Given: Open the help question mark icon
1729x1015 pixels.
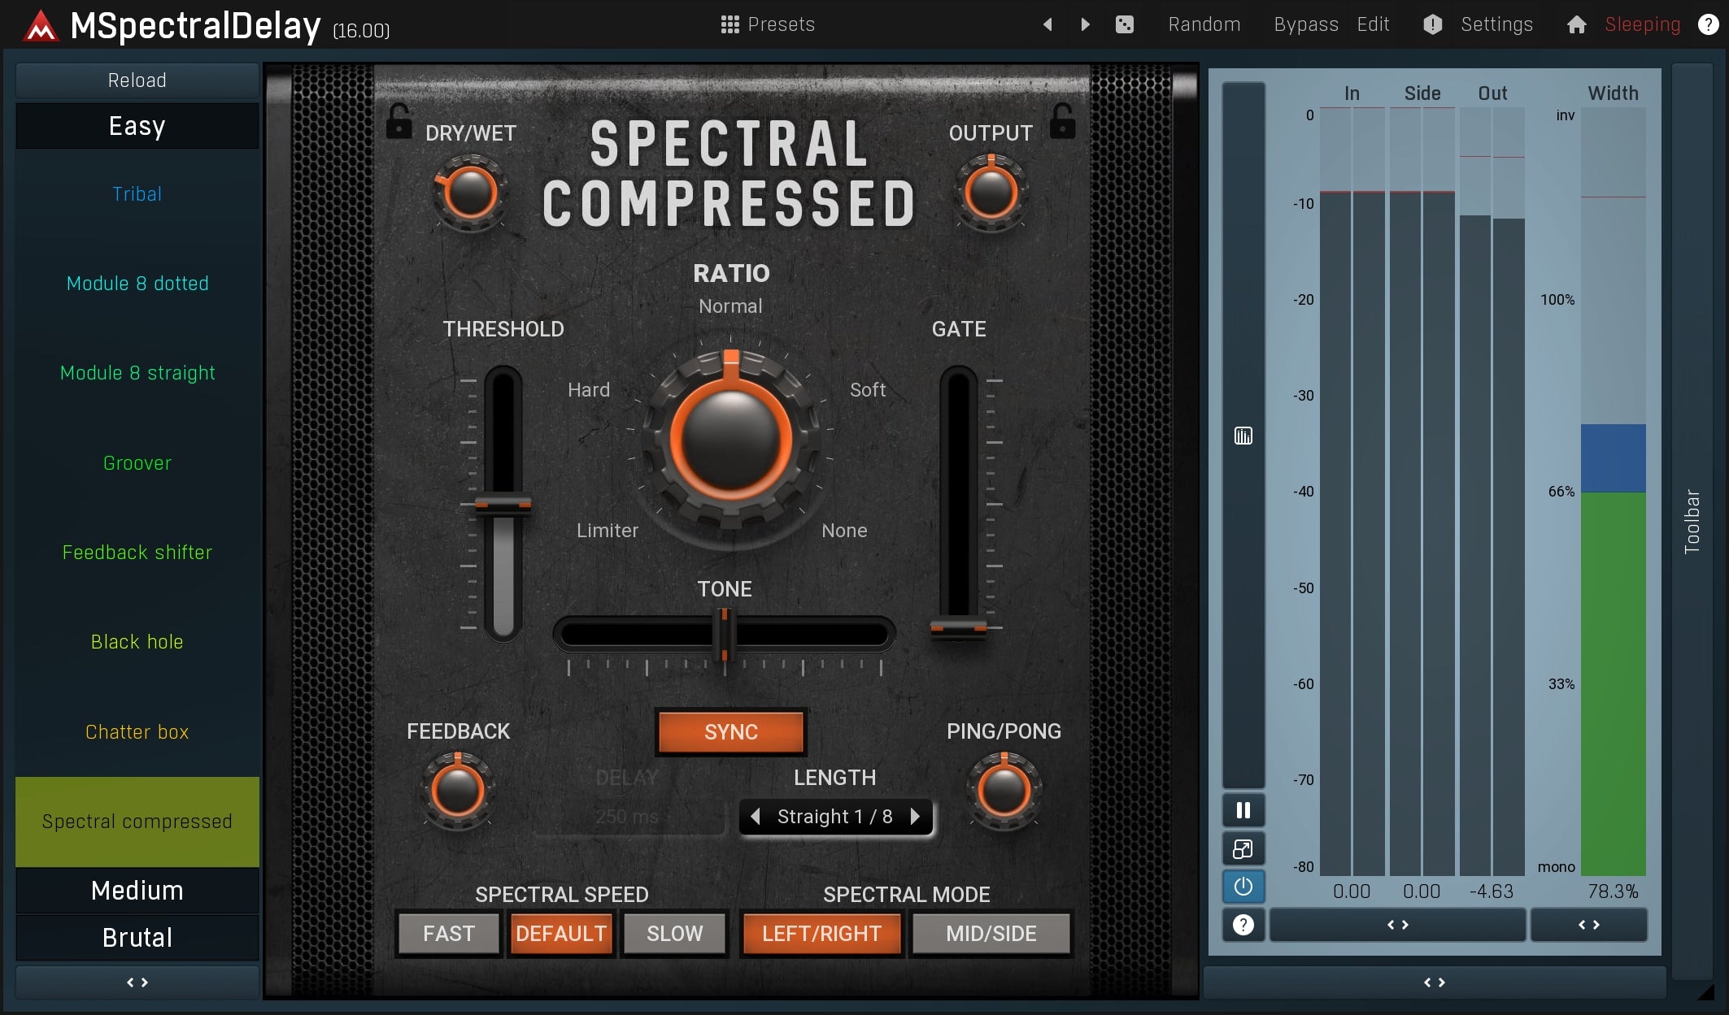Looking at the screenshot, I should click(x=1707, y=24).
